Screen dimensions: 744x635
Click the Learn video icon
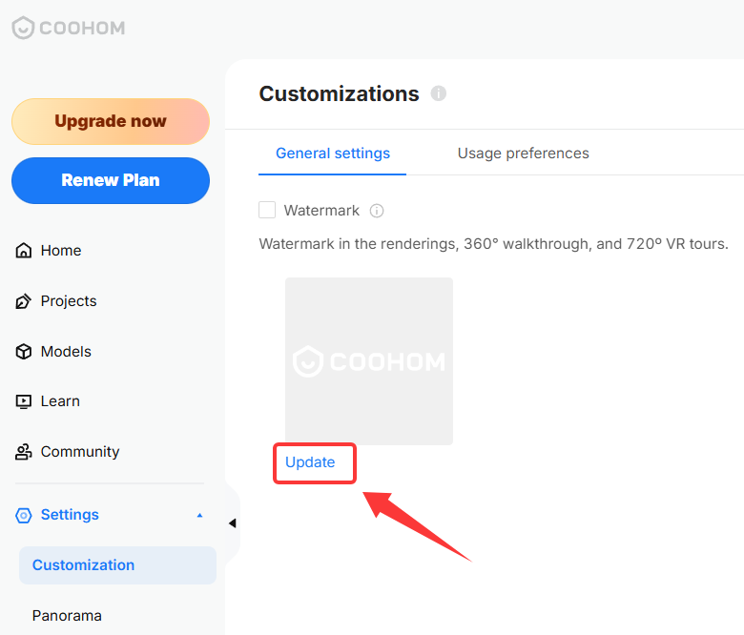pos(24,401)
